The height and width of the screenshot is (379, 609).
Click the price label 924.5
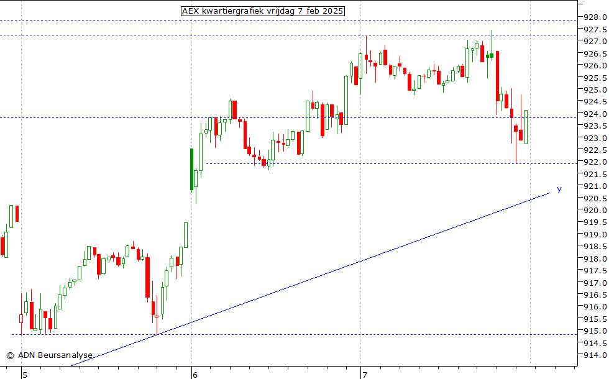click(595, 102)
